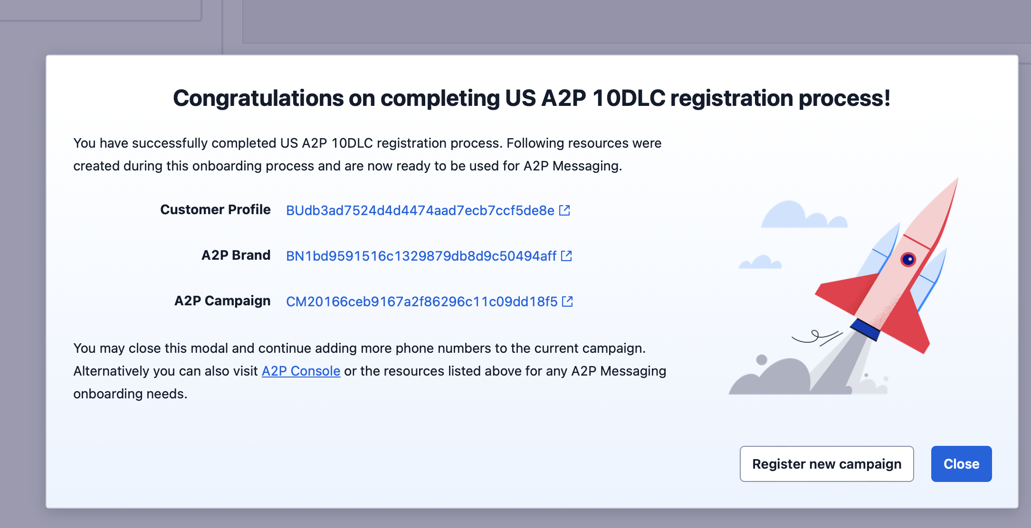Viewport: 1031px width, 528px height.
Task: Click the A2P Campaign label
Action: pos(222,301)
